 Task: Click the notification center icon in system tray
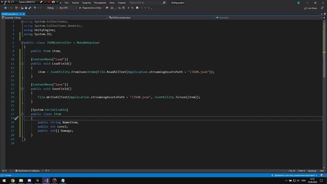pyautogui.click(x=321, y=180)
